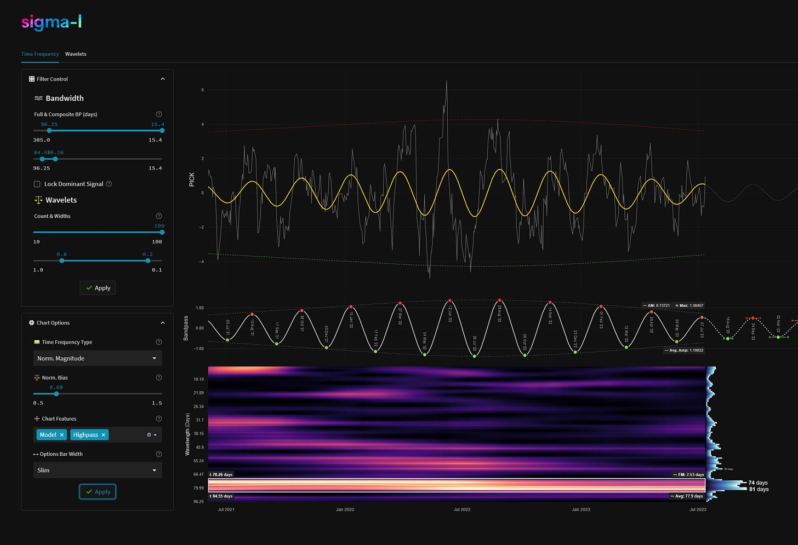The height and width of the screenshot is (545, 798).
Task: Click the Norm. Bias scales icon
Action: [37, 378]
